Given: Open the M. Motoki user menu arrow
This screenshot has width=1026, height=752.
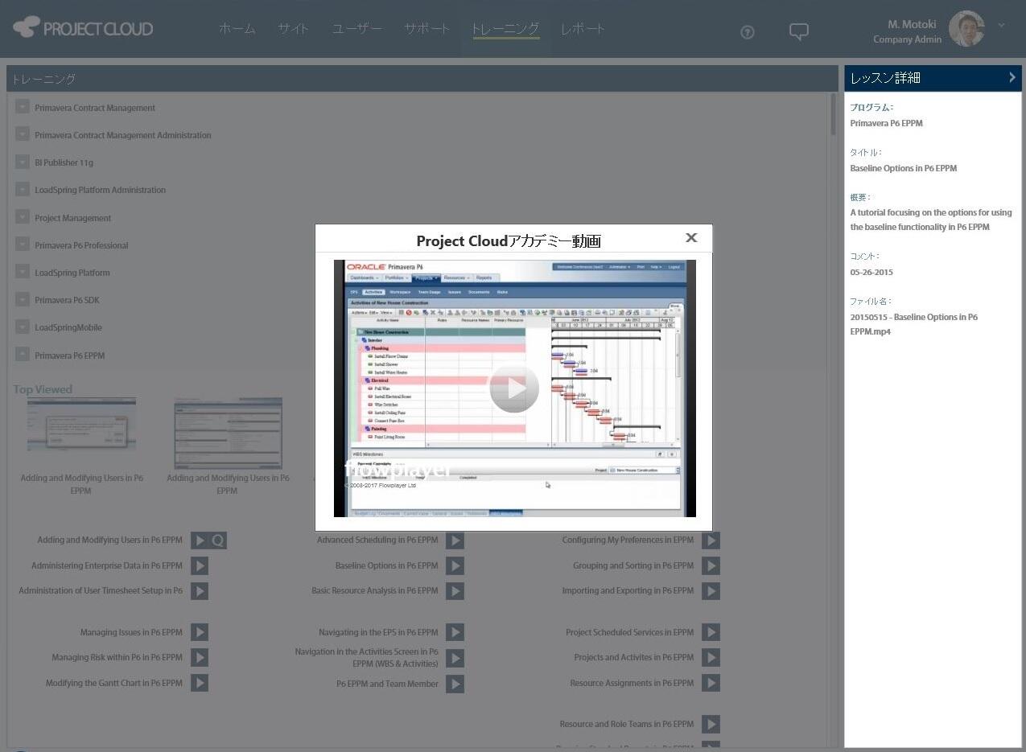Looking at the screenshot, I should 1002,25.
